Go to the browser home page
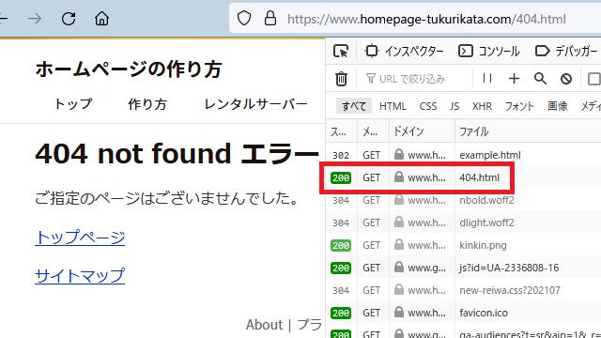Screen dimensions: 601x338 (x=101, y=19)
